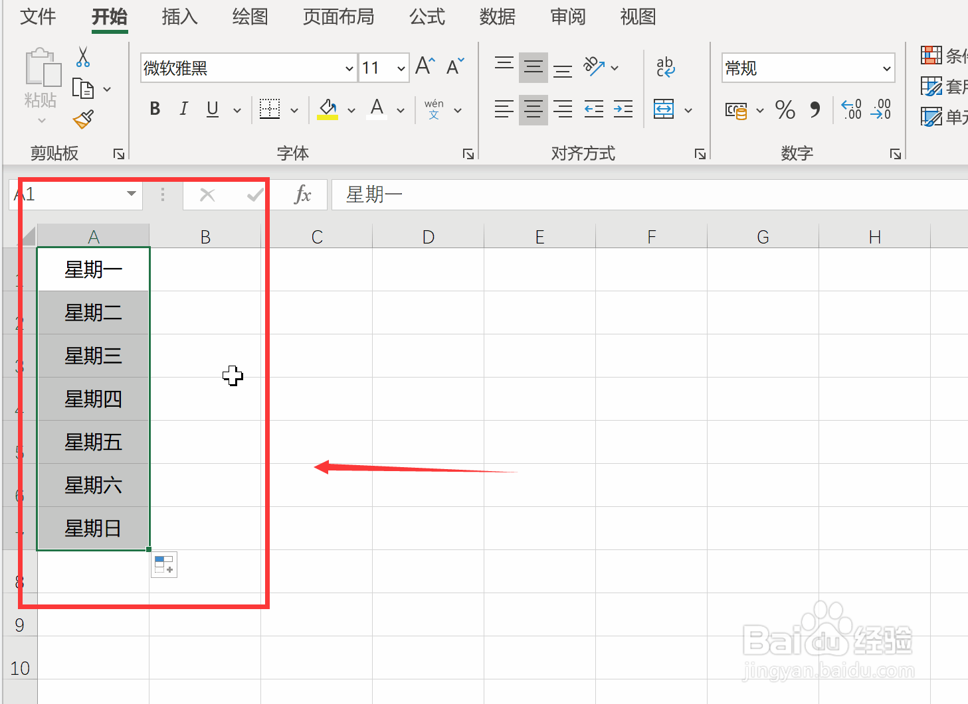Align text left
The width and height of the screenshot is (968, 704).
click(x=504, y=109)
